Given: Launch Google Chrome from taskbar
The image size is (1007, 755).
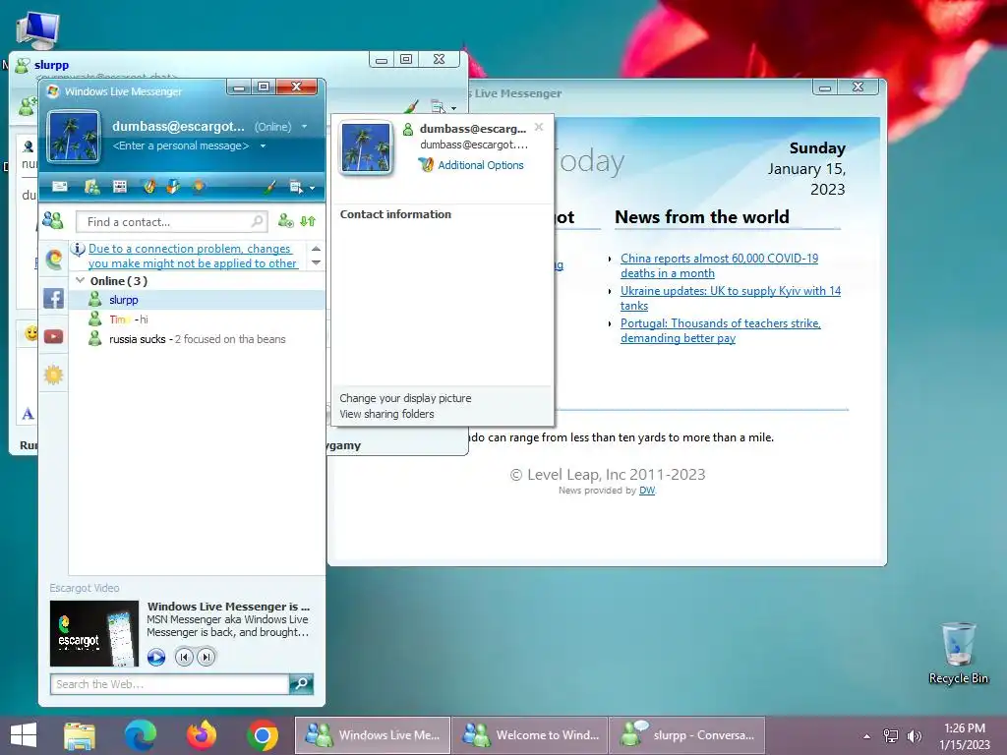Looking at the screenshot, I should tap(263, 735).
